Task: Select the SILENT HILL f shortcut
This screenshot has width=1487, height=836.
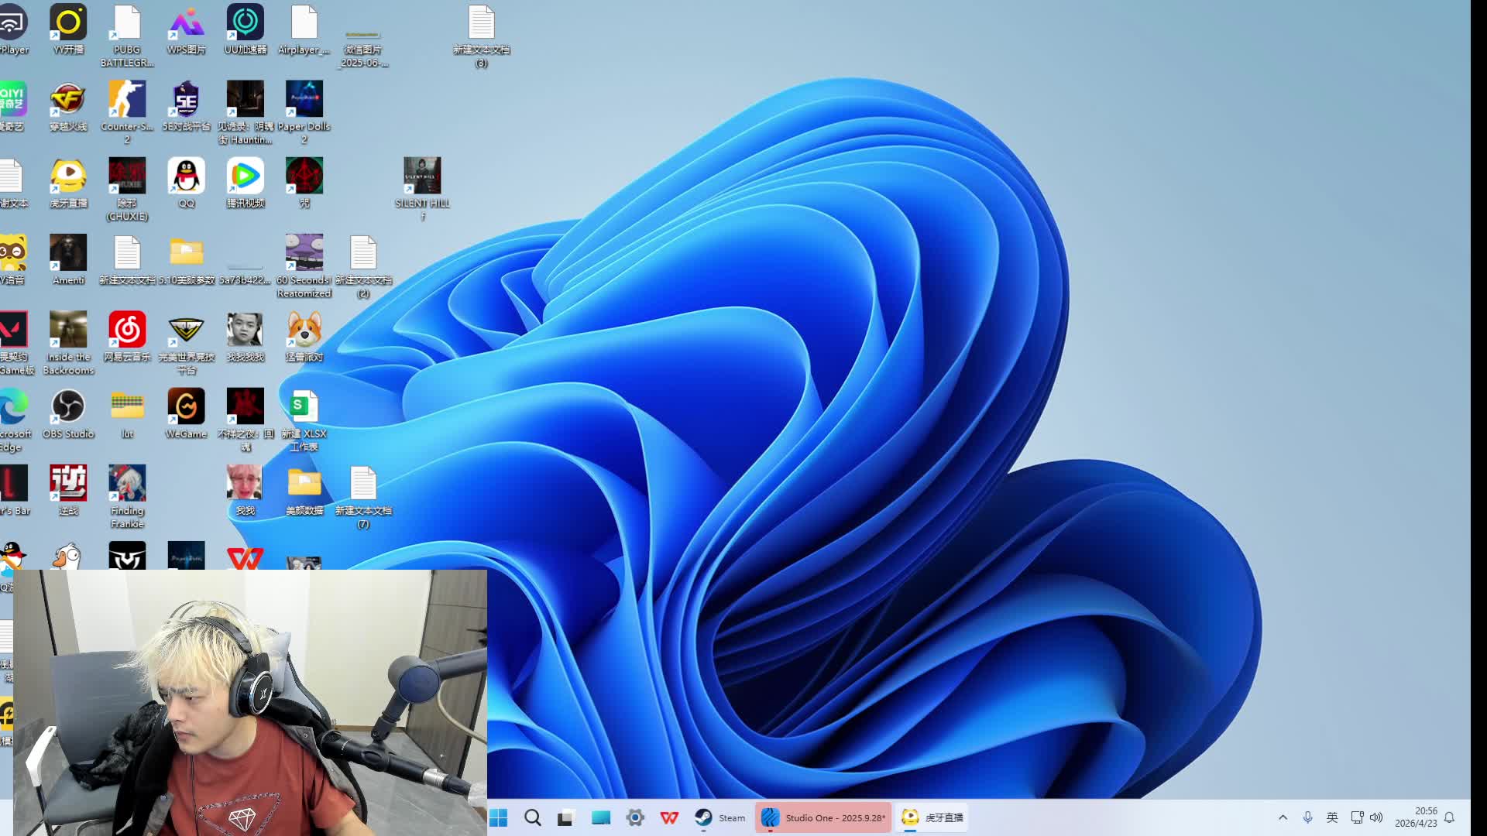Action: tap(422, 176)
